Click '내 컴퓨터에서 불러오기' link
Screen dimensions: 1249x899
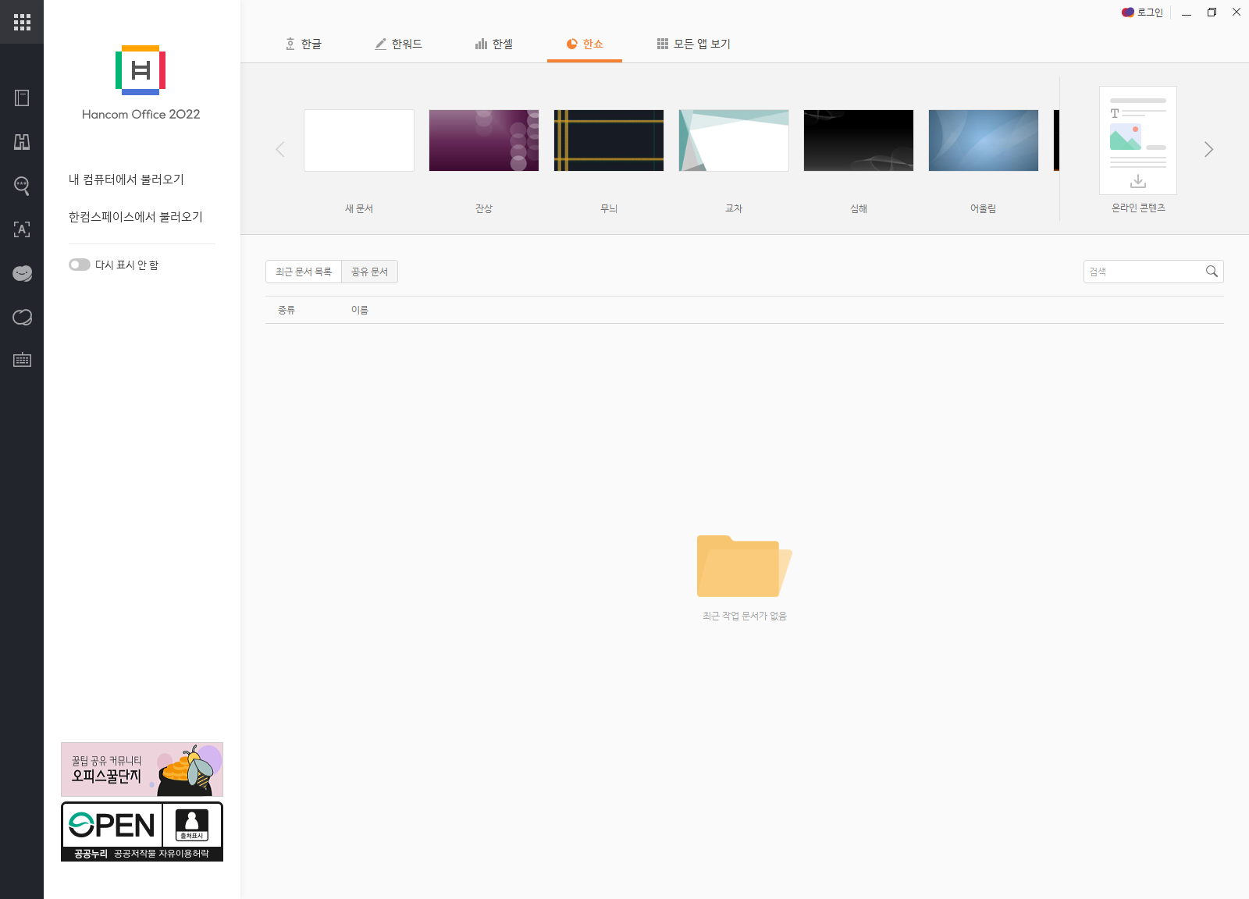[126, 179]
